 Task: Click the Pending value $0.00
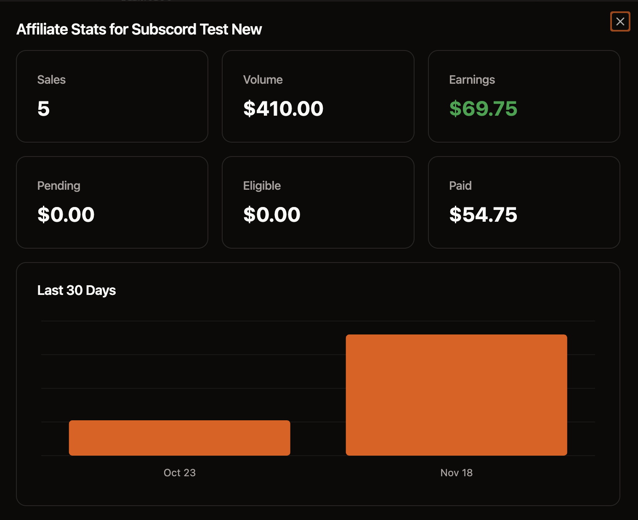tap(66, 215)
